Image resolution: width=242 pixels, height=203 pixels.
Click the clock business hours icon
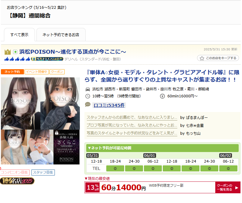[x=88, y=96]
